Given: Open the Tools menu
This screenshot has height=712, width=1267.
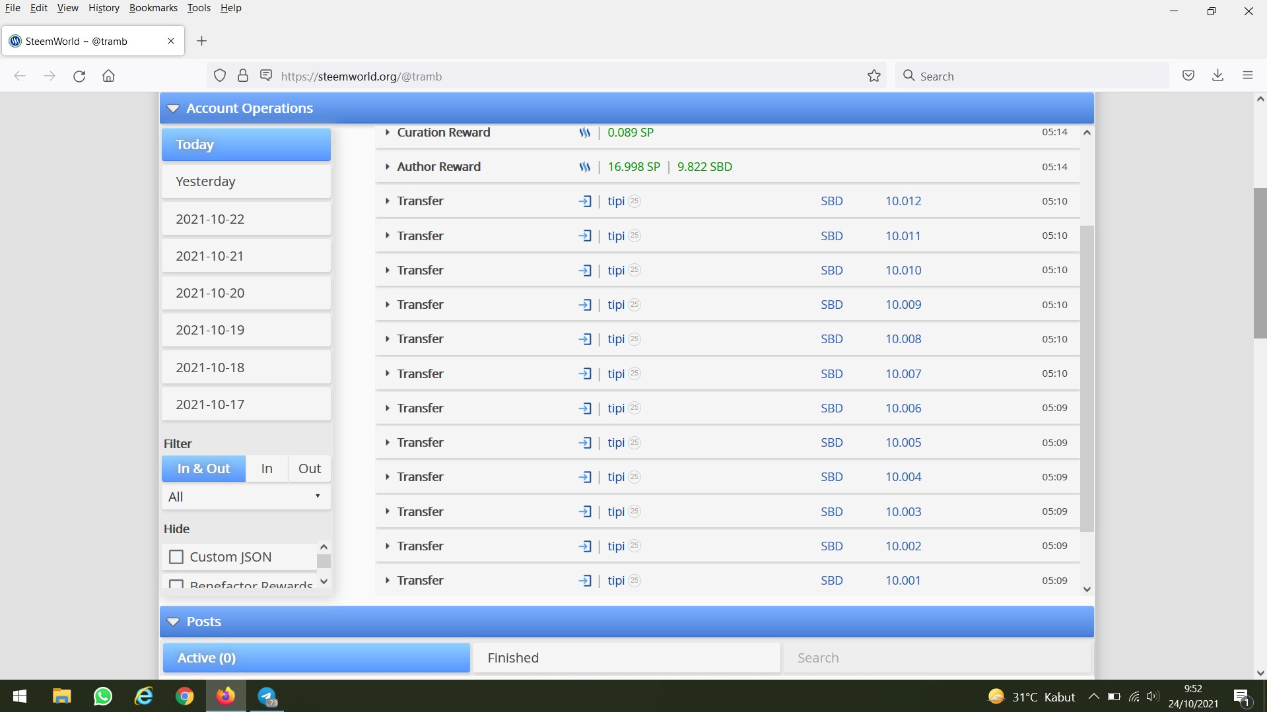Looking at the screenshot, I should coord(199,8).
